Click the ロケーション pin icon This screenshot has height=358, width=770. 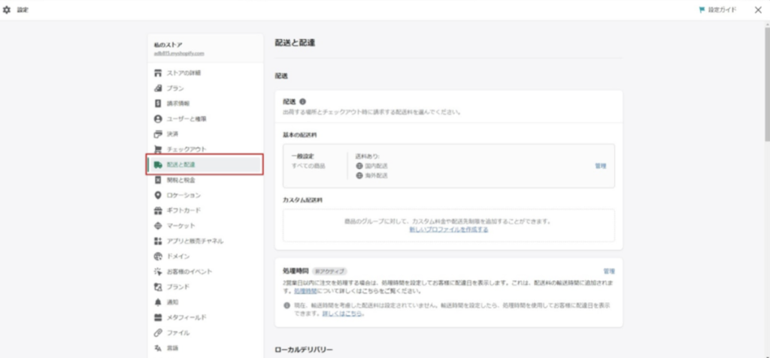coord(158,195)
